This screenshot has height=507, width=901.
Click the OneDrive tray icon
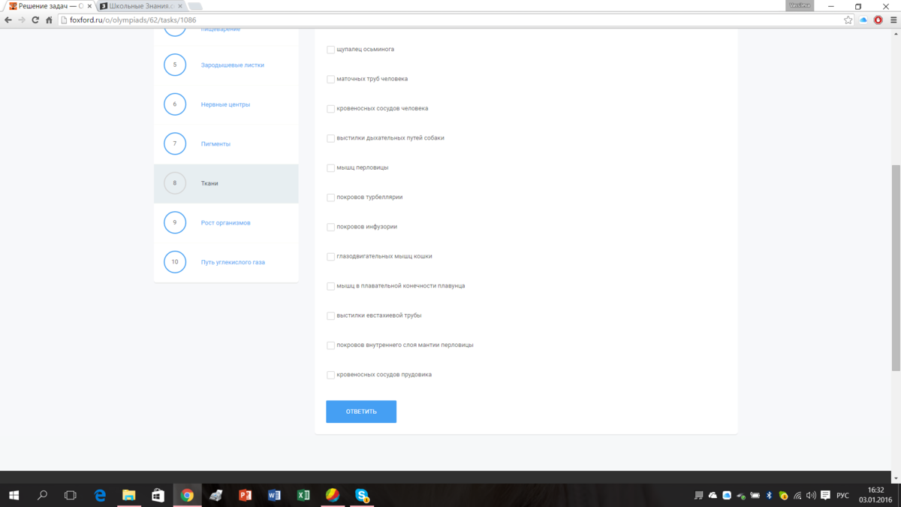713,496
